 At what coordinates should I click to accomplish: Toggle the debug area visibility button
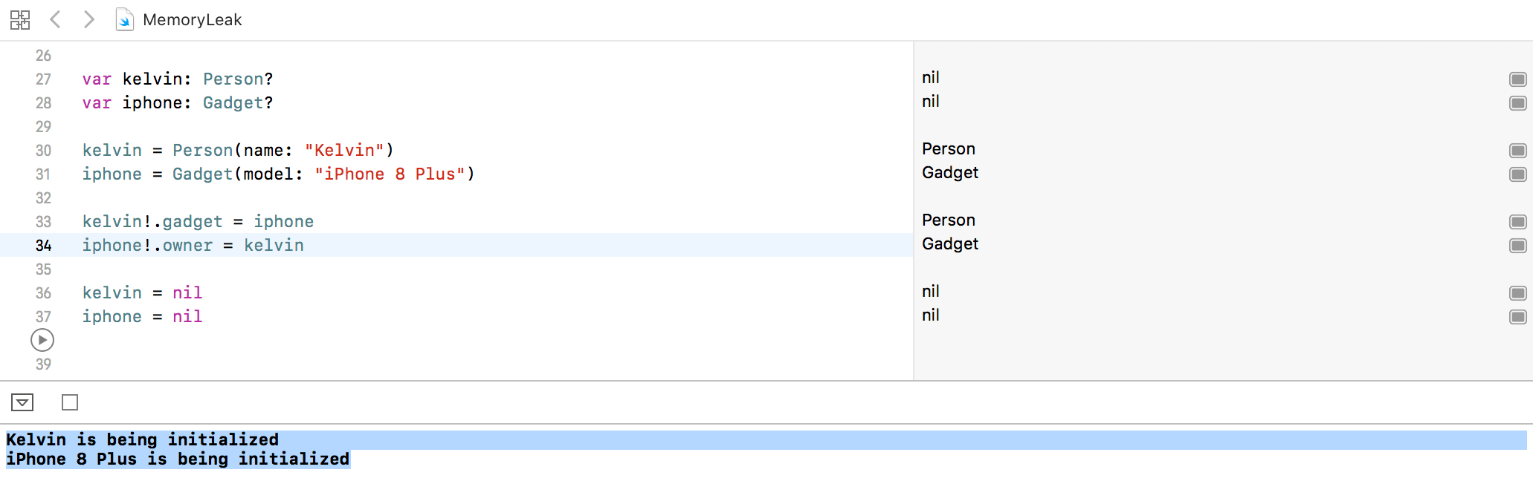click(x=22, y=402)
